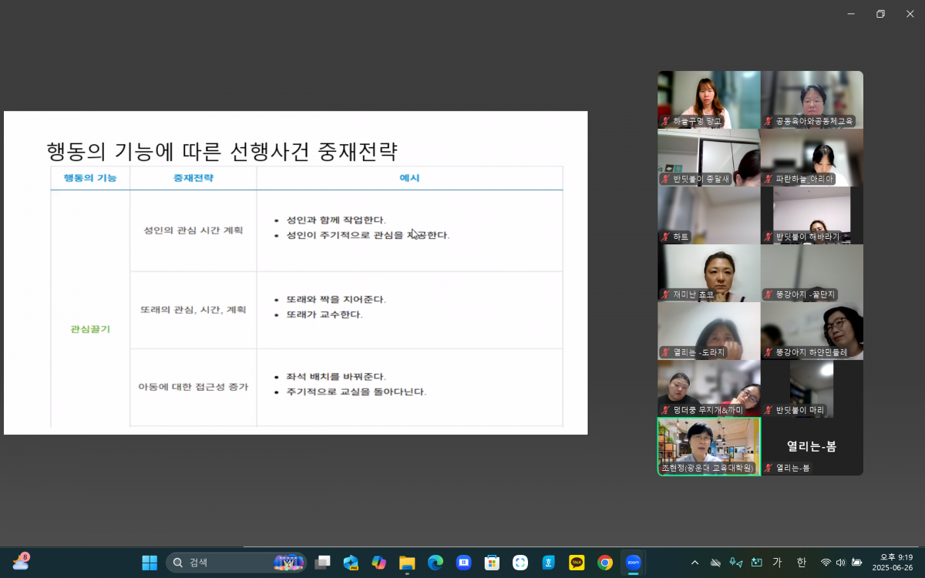Screen dimensions: 925x578
Task: Toggle the 한 Korean/English input mode indicator
Action: point(801,563)
